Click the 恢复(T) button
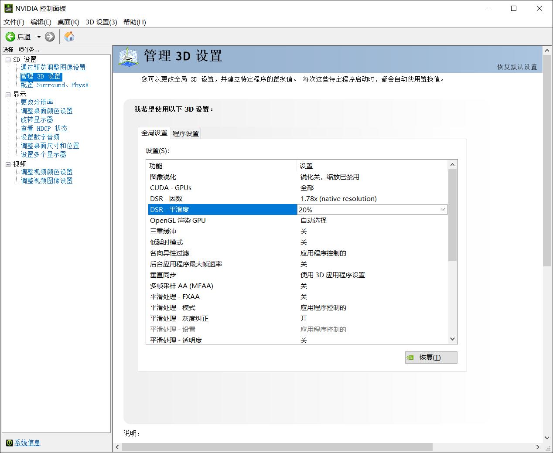 431,357
